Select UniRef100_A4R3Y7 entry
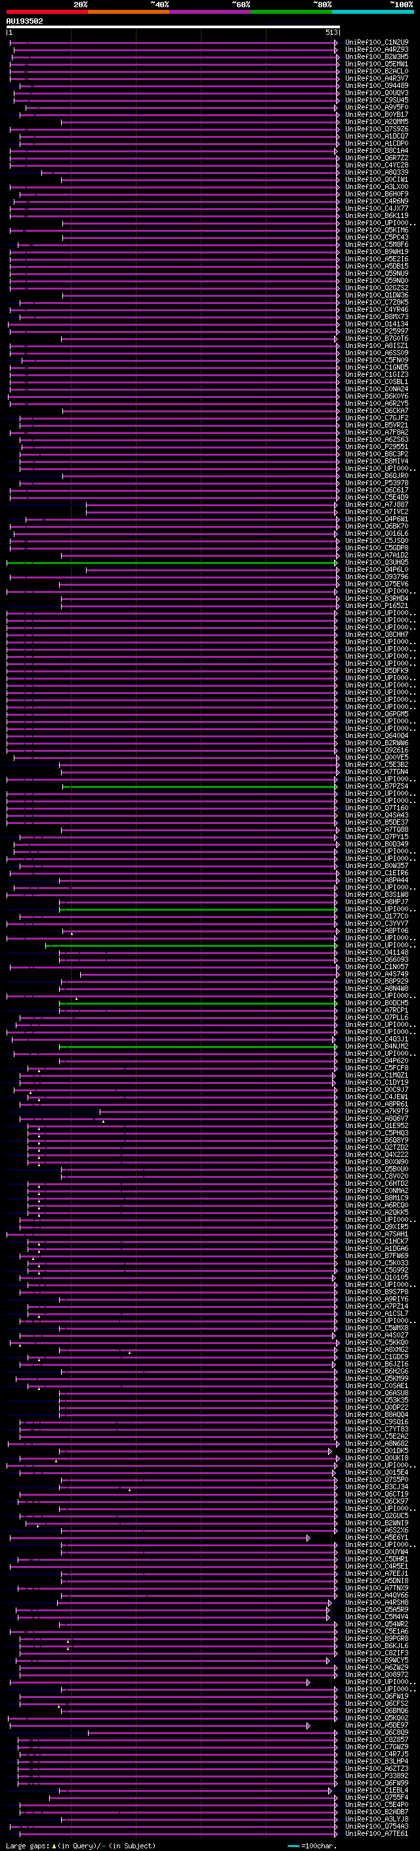Screen dimensions: 420x1851 [x=376, y=78]
